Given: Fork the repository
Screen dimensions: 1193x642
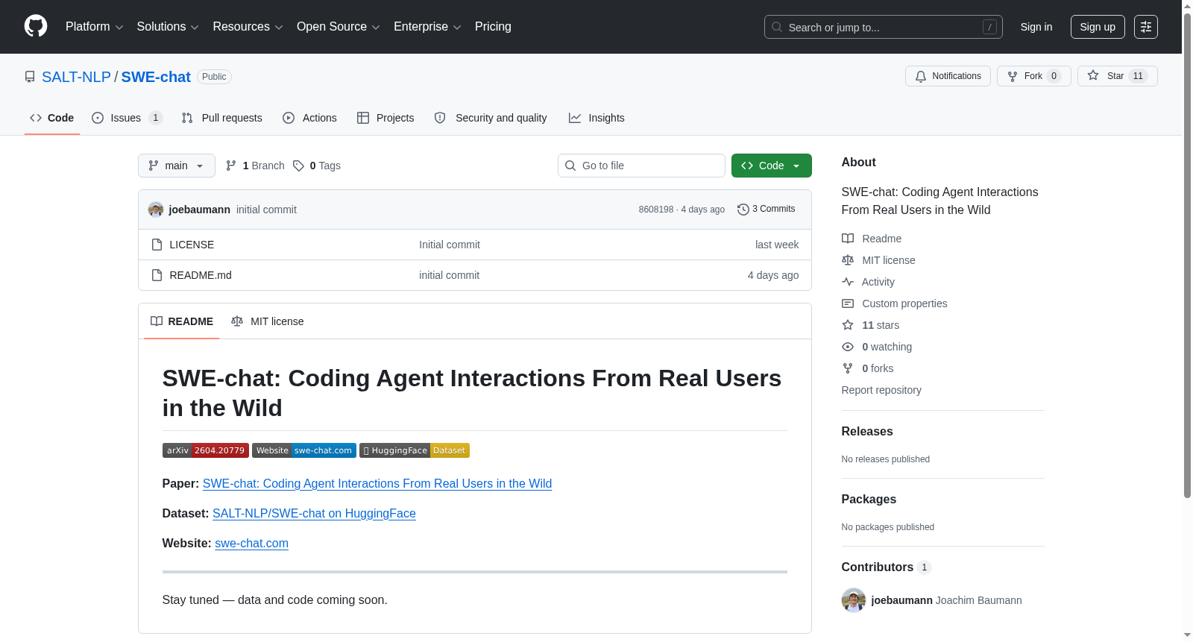Looking at the screenshot, I should pyautogui.click(x=1033, y=76).
